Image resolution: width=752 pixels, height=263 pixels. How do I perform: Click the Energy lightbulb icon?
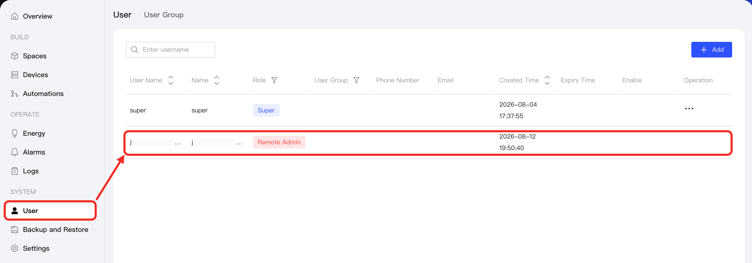coord(15,133)
